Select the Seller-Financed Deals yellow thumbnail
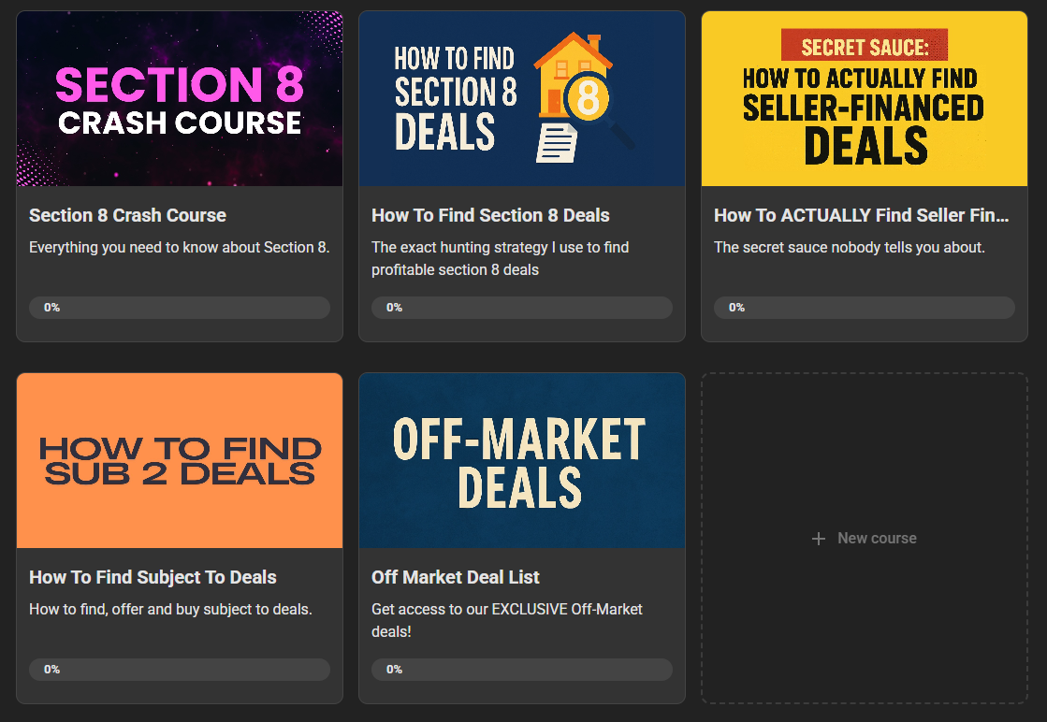 click(864, 99)
